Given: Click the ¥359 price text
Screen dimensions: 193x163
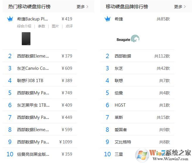Looking at the screenshot, I should (67, 154).
